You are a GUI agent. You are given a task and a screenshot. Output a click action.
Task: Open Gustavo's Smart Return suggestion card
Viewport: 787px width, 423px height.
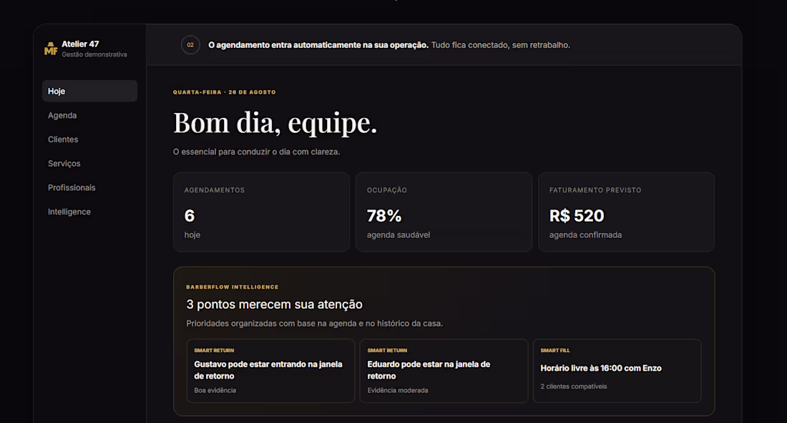point(270,371)
